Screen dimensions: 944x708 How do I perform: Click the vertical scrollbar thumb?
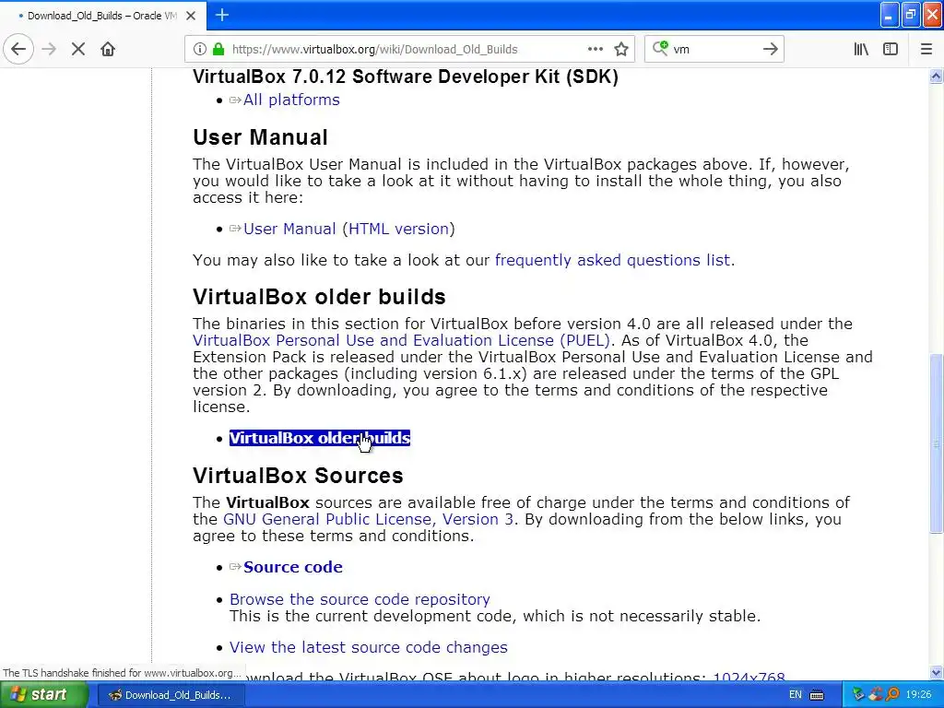(936, 443)
